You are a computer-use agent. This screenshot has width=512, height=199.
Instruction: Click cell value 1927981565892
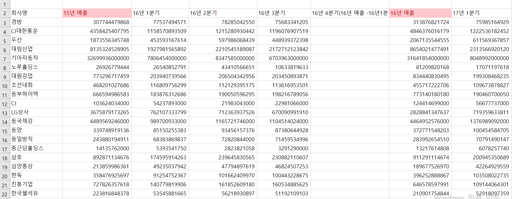(x=160, y=49)
